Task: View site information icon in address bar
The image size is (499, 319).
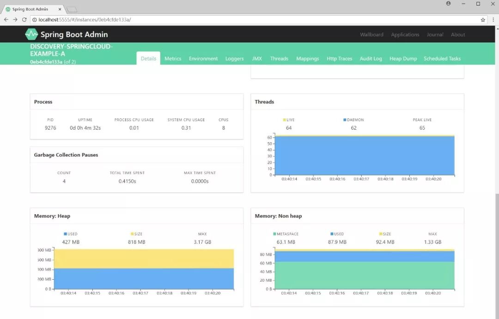Action: tap(34, 20)
